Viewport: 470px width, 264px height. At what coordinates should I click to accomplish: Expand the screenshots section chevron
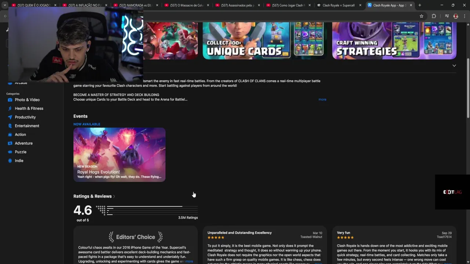(x=454, y=66)
